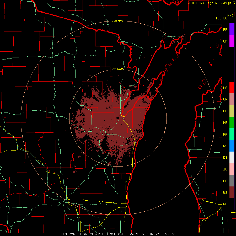
Task: Click the BD legend label
Action: click(x=225, y=111)
